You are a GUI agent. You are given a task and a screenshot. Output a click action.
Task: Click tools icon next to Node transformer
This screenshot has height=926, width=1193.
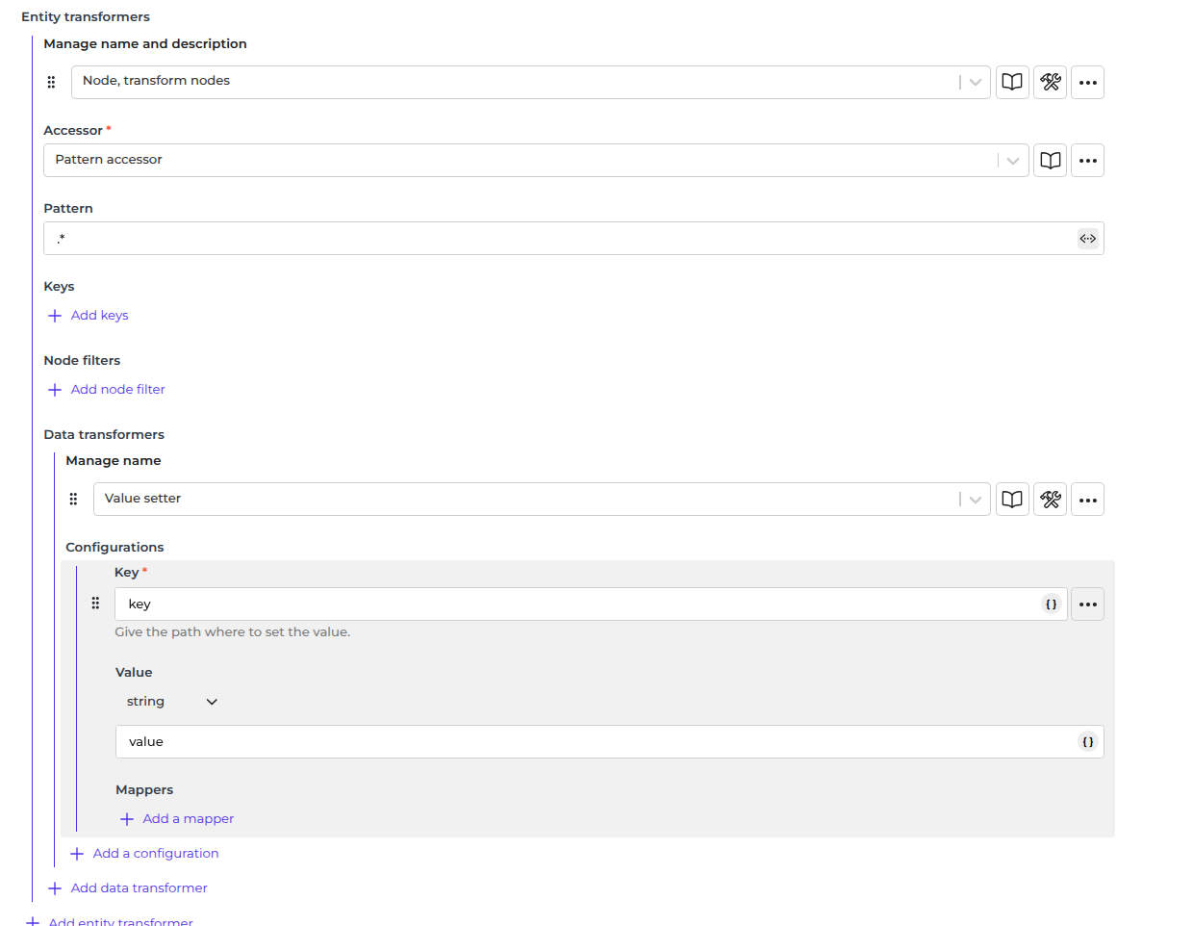coord(1050,82)
